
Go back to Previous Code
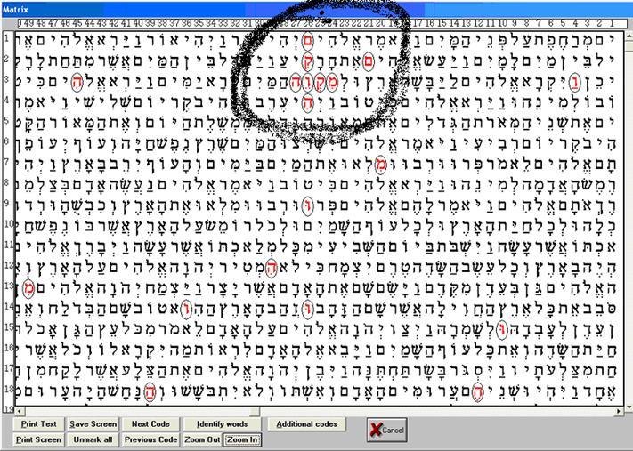pyautogui.click(x=150, y=439)
